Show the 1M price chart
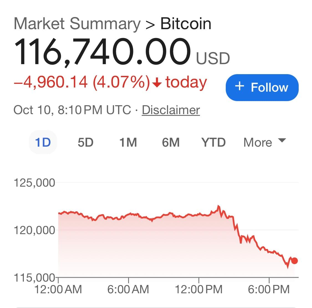Screen dimensions: 312x308 (x=128, y=142)
